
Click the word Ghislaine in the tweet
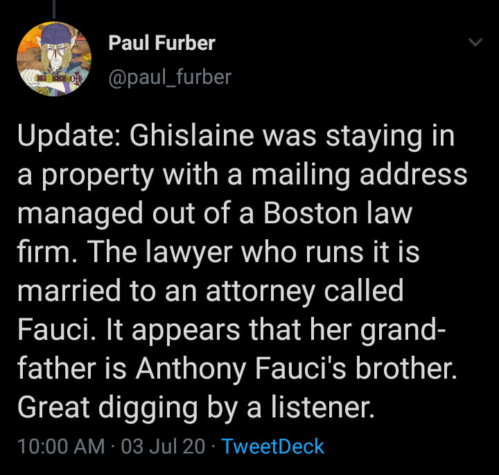point(191,137)
